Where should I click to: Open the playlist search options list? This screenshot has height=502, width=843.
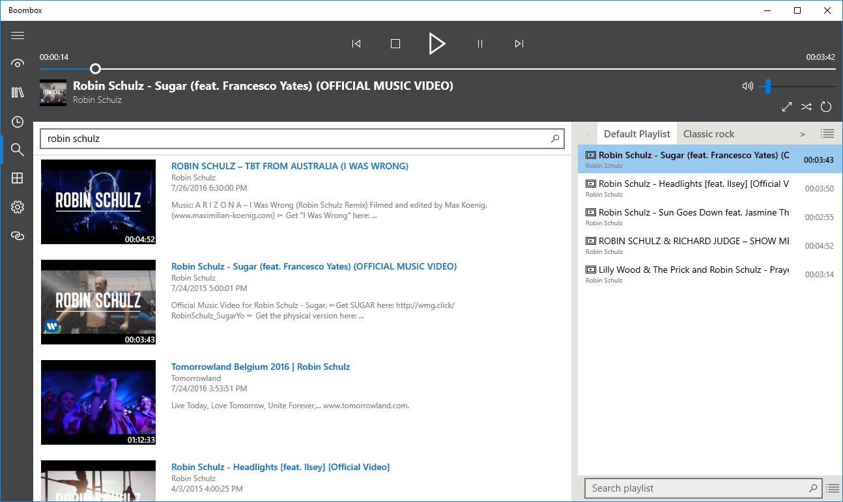point(833,488)
